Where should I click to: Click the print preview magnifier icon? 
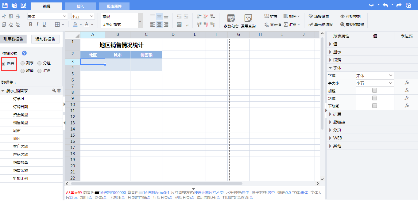23,5
